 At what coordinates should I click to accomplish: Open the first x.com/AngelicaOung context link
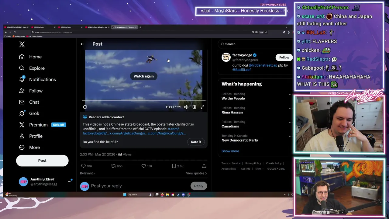(x=128, y=133)
